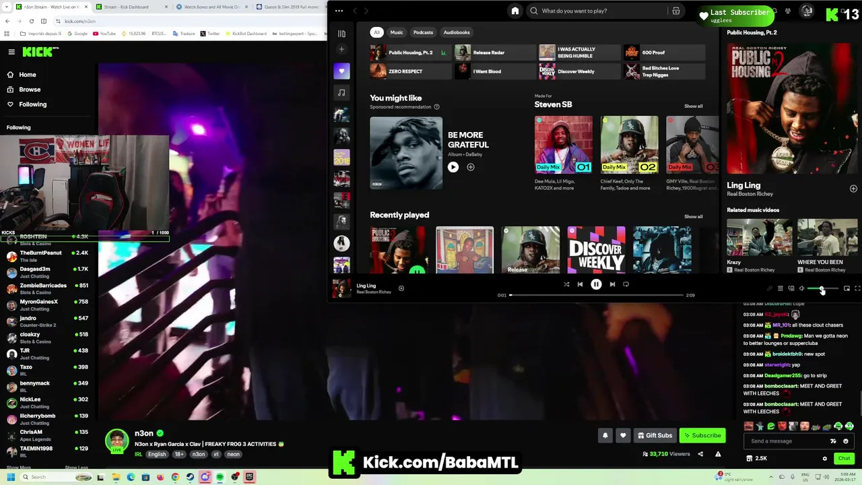Open the Discover Weekly cover in Recently played

tap(596, 250)
